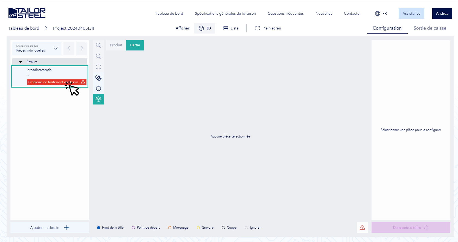This screenshot has width=458, height=242.
Task: Click the crosshair target icon
Action: 98,88
